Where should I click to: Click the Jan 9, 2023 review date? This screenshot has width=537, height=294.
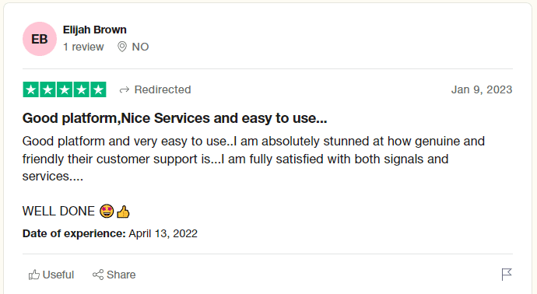[482, 89]
